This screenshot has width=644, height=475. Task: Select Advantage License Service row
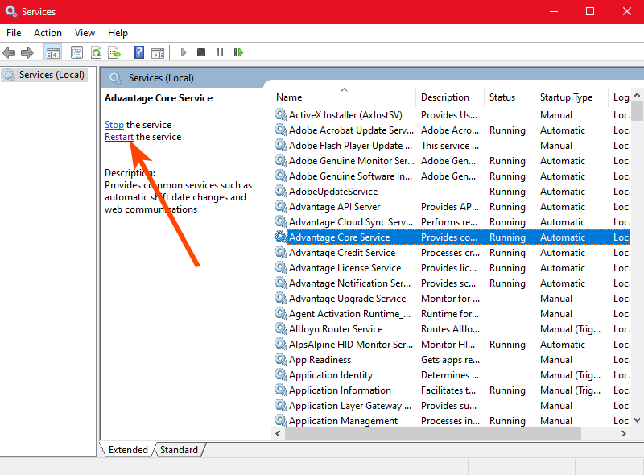click(x=452, y=268)
